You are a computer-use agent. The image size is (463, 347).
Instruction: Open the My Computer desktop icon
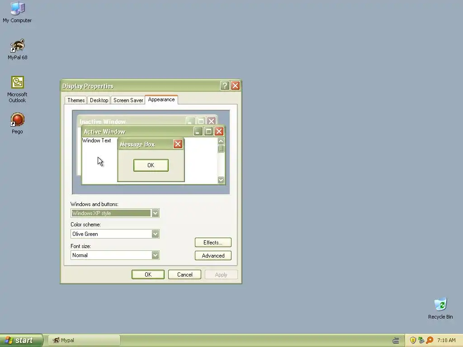click(17, 12)
